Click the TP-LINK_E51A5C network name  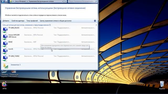click(14, 28)
